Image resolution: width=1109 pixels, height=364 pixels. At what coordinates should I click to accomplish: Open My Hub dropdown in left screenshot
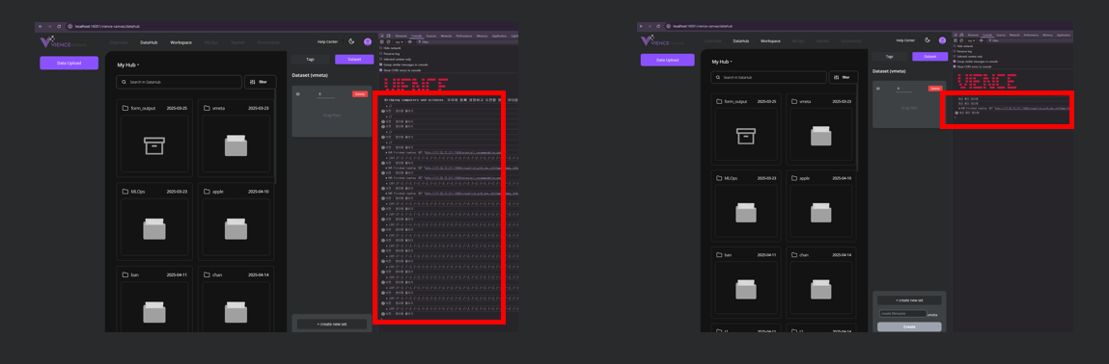(x=128, y=65)
